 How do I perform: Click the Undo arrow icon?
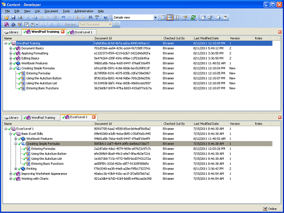63,18
